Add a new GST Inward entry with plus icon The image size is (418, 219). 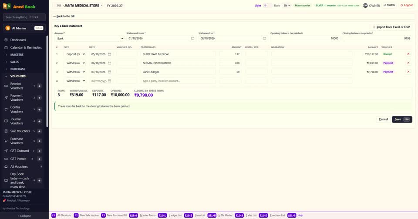coord(39,159)
